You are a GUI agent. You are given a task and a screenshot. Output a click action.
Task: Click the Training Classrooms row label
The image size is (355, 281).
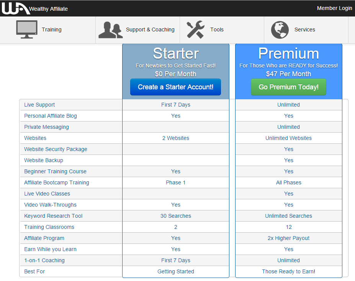click(x=49, y=227)
